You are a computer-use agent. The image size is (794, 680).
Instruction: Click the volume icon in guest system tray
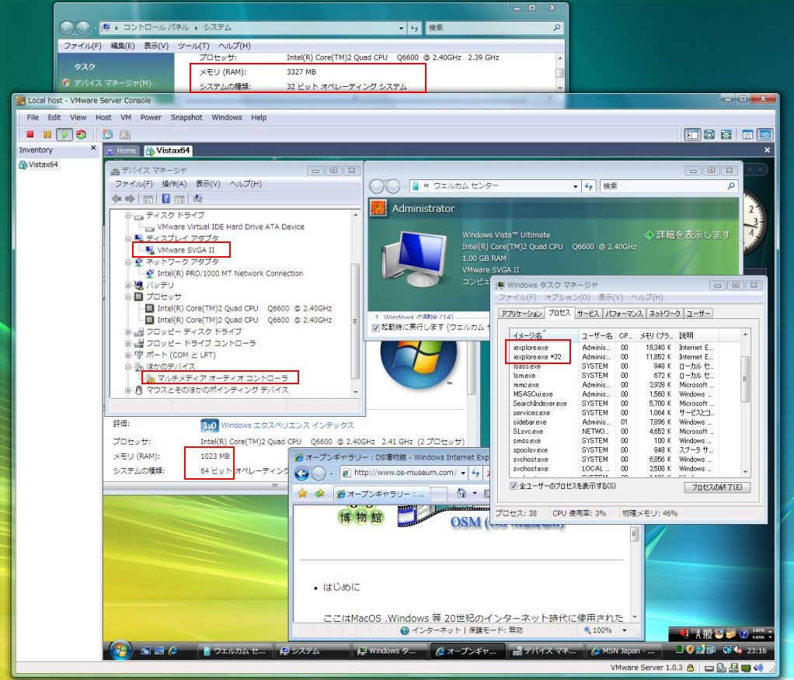pyautogui.click(x=738, y=651)
